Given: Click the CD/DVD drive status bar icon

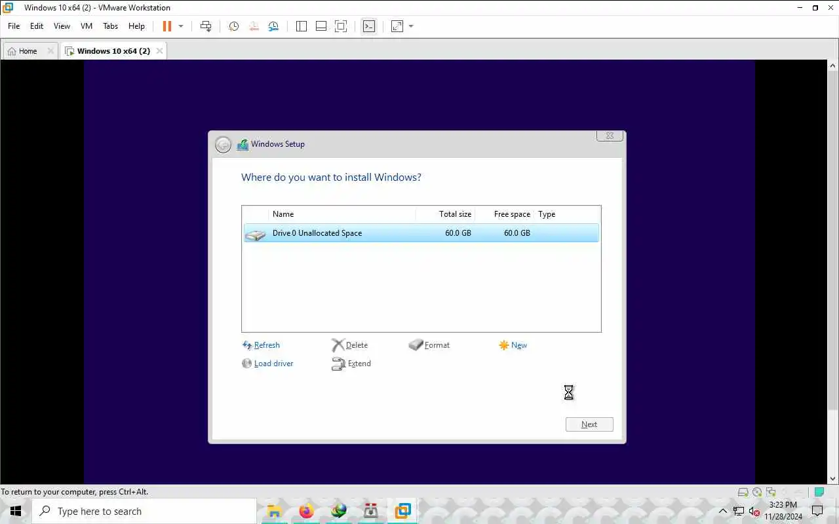Looking at the screenshot, I should pyautogui.click(x=757, y=492).
